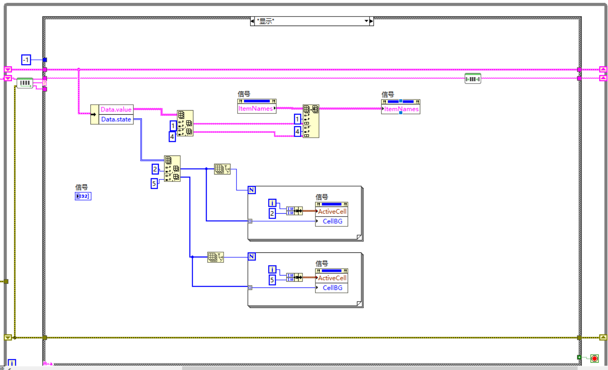Click the blue tunnel wired from -1 constant
608x370 pixels.
[45, 60]
